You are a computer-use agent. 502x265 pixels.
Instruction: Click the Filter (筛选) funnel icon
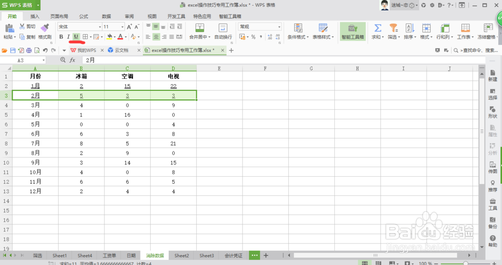pyautogui.click(x=394, y=28)
